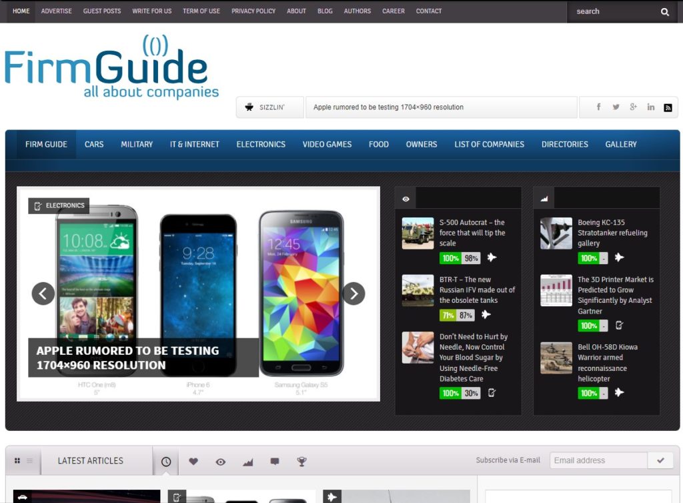
Task: Open Home in top menu
Action: [21, 11]
